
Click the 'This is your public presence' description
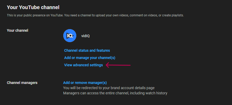pyautogui.click(x=95, y=15)
